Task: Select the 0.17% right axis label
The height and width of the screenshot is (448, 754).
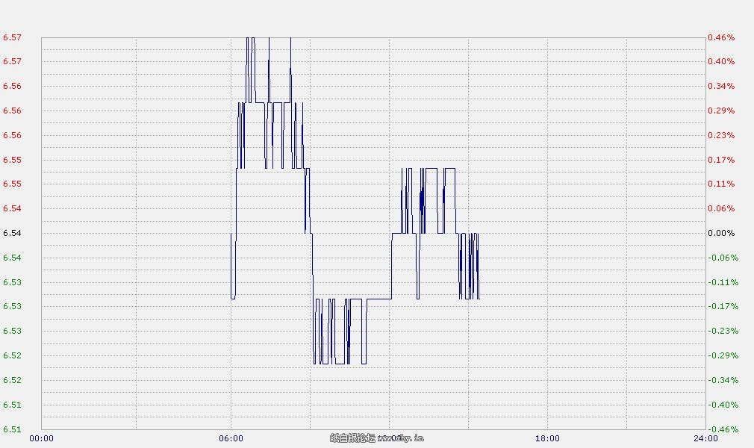Action: pyautogui.click(x=721, y=161)
